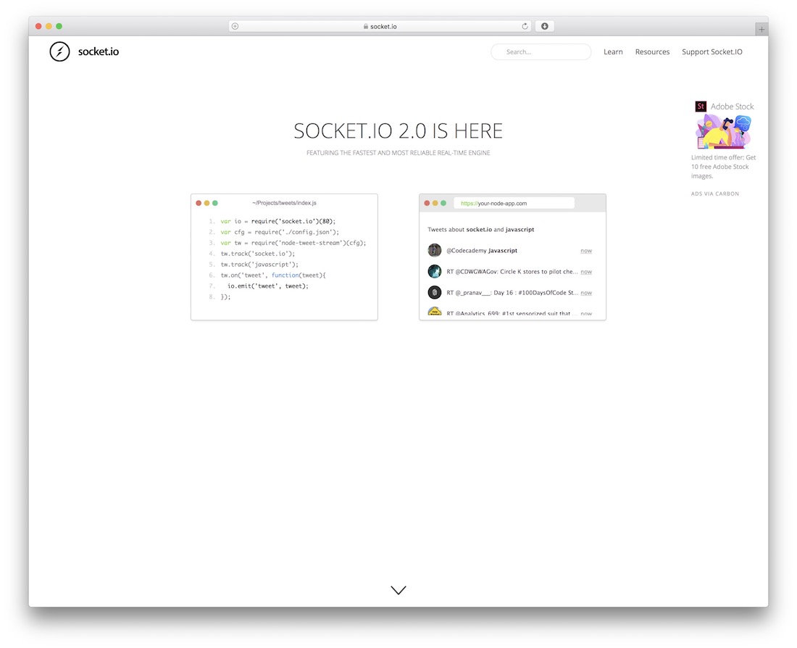Click code line 3 node-tweet-stream
Screen dimensions: 797x648
pyautogui.click(x=293, y=243)
